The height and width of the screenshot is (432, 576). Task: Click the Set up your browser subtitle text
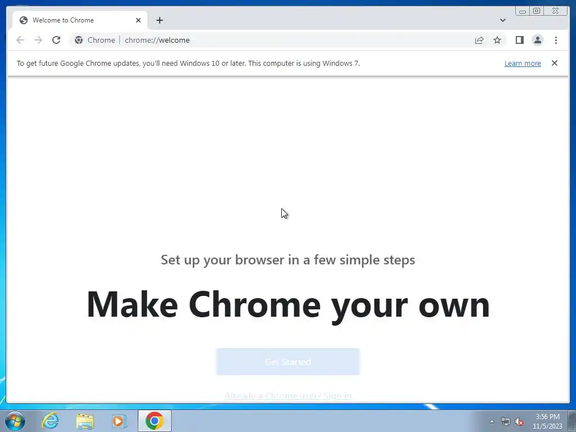point(288,260)
